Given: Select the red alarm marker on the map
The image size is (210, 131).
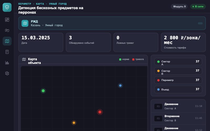Looking at the screenshot, I should [x=100, y=112].
